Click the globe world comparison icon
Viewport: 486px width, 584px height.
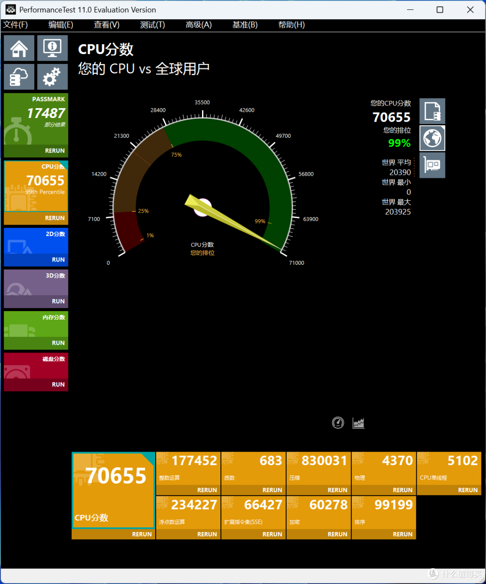coord(432,138)
